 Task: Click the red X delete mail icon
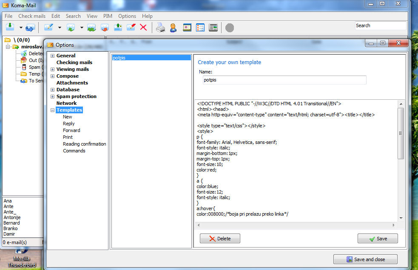coord(143,28)
